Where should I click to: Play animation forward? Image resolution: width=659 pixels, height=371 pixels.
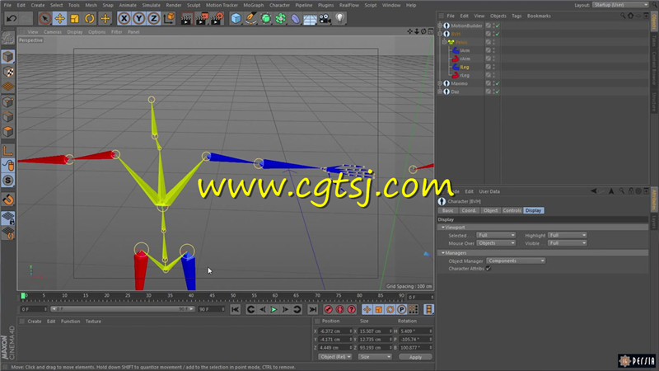coord(273,310)
